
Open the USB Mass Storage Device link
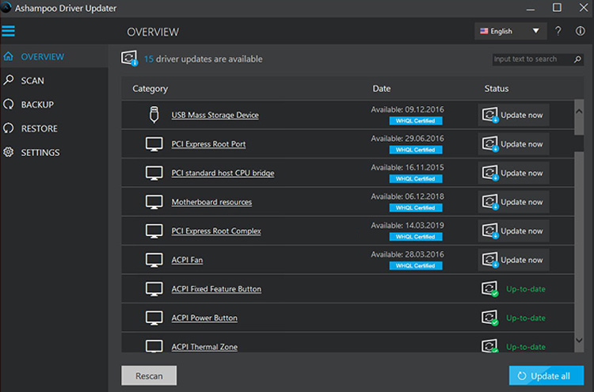[215, 115]
